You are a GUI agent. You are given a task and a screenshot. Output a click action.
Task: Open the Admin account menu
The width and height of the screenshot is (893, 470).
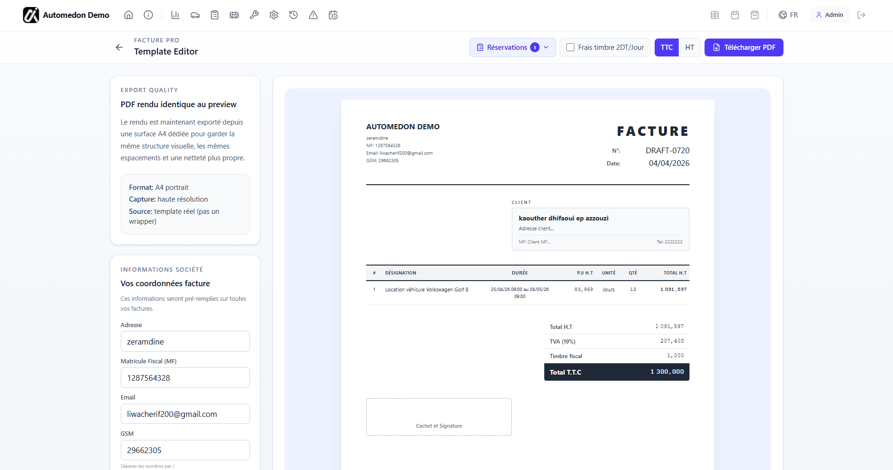(x=829, y=15)
